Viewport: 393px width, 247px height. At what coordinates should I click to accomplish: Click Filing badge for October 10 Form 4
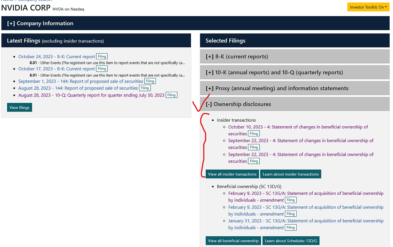coord(254,134)
